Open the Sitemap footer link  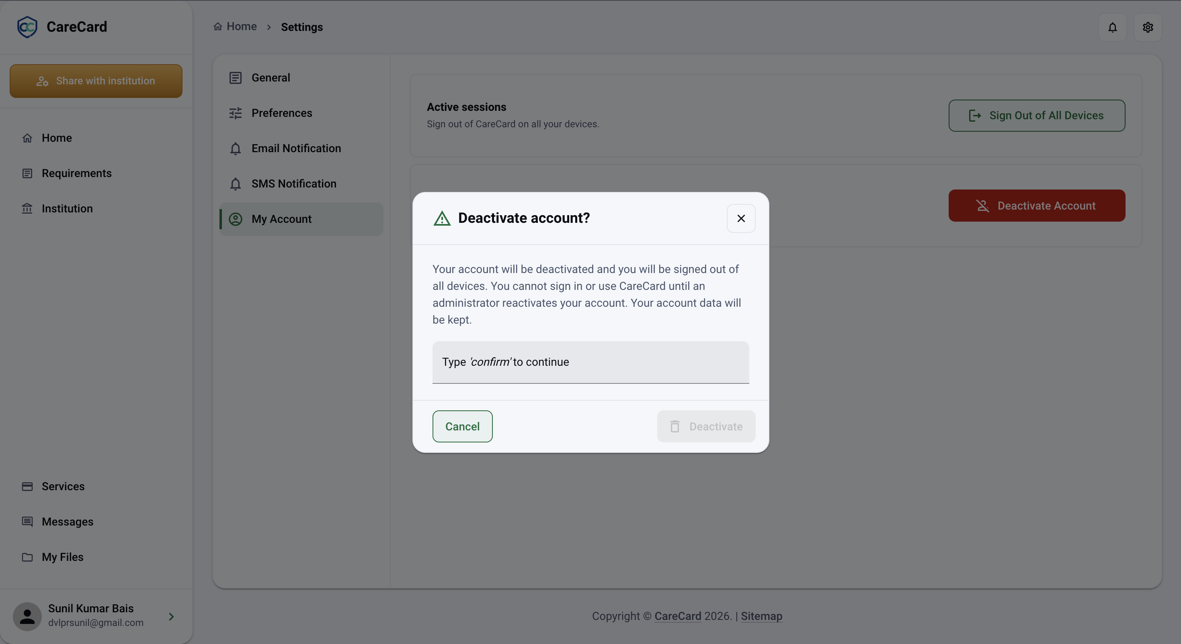click(x=761, y=616)
